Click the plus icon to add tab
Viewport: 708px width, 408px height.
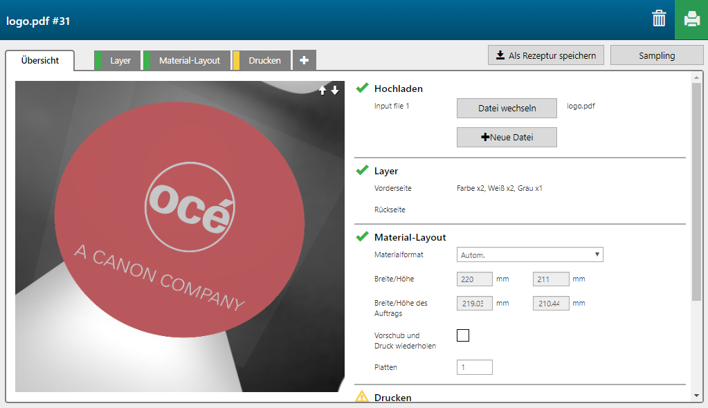(x=305, y=60)
